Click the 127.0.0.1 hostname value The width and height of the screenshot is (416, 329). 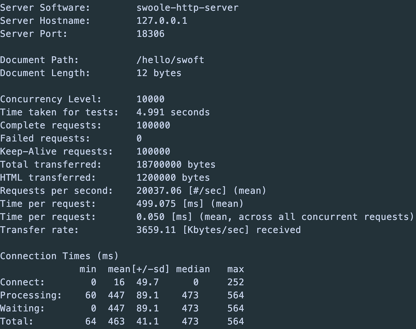pyautogui.click(x=162, y=21)
